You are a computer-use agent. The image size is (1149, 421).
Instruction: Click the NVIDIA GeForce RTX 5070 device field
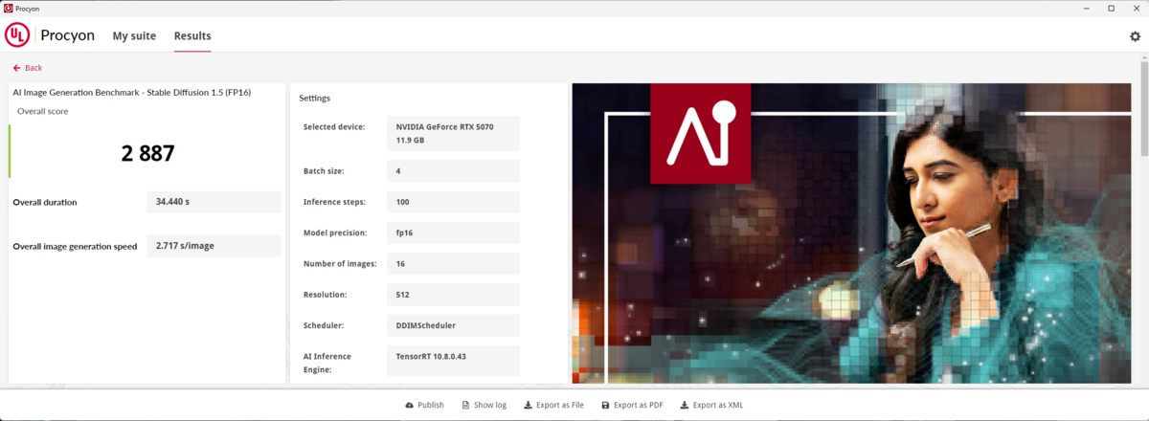454,133
